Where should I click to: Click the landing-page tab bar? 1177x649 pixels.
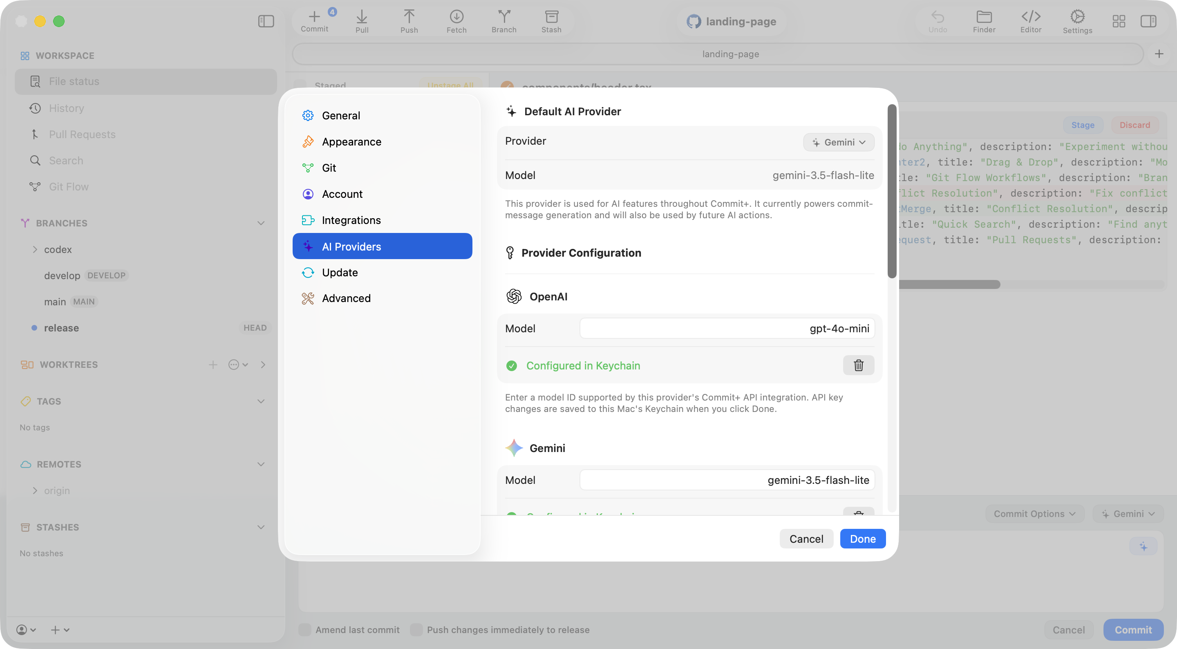coord(718,54)
